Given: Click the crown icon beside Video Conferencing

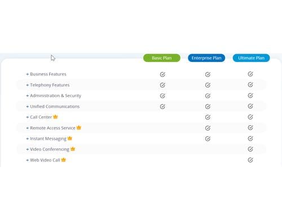Looking at the screenshot, I should pyautogui.click(x=73, y=149).
